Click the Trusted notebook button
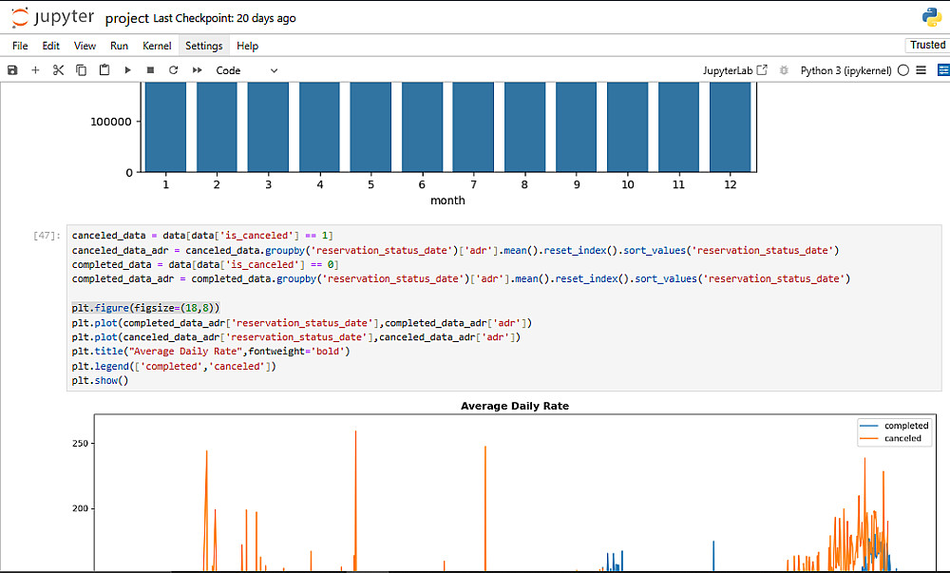This screenshot has height=573, width=950. click(x=927, y=46)
